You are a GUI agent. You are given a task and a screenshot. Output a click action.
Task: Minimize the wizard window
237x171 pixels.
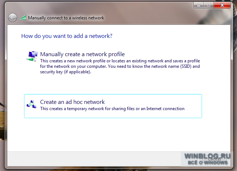point(199,5)
